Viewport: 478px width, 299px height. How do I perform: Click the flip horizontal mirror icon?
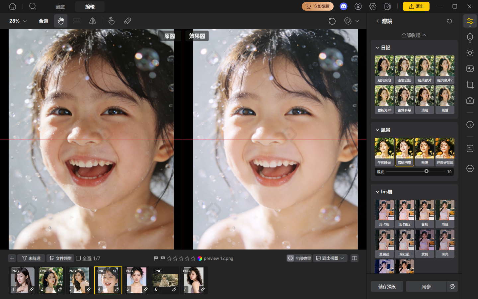93,21
